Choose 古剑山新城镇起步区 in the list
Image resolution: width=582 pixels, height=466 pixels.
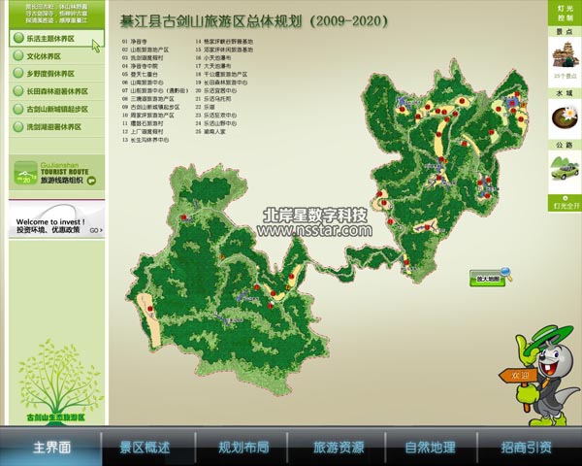tap(54, 109)
